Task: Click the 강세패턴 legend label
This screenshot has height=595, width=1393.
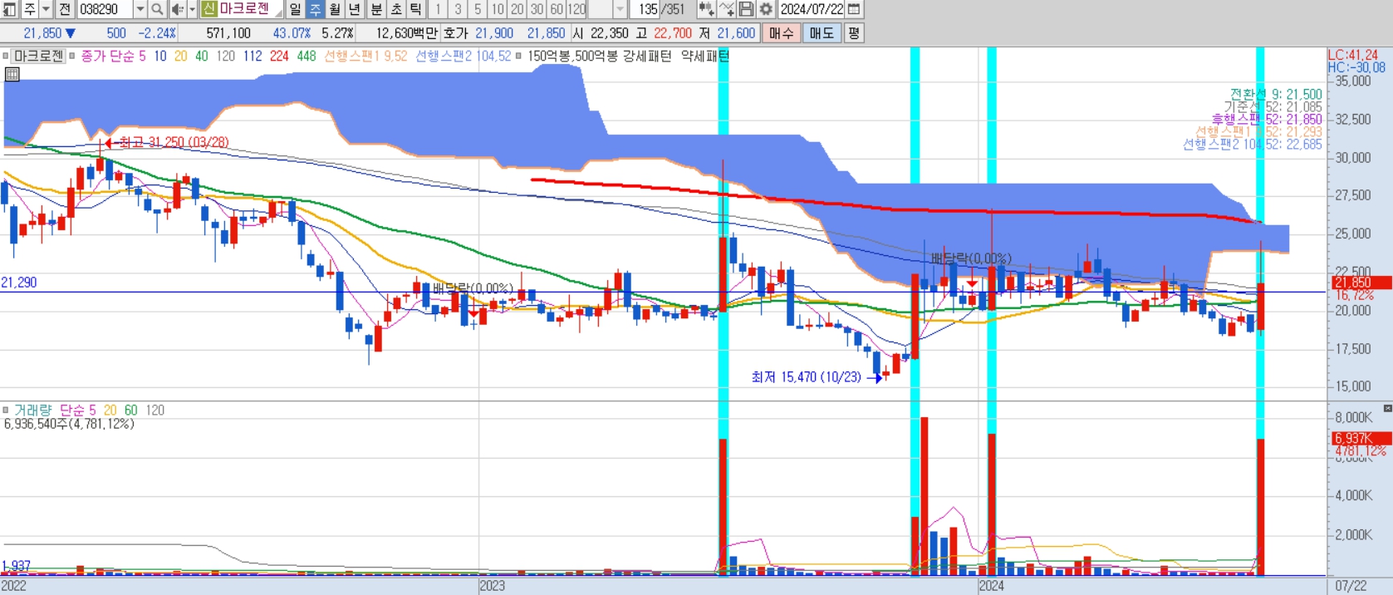Action: click(x=647, y=56)
